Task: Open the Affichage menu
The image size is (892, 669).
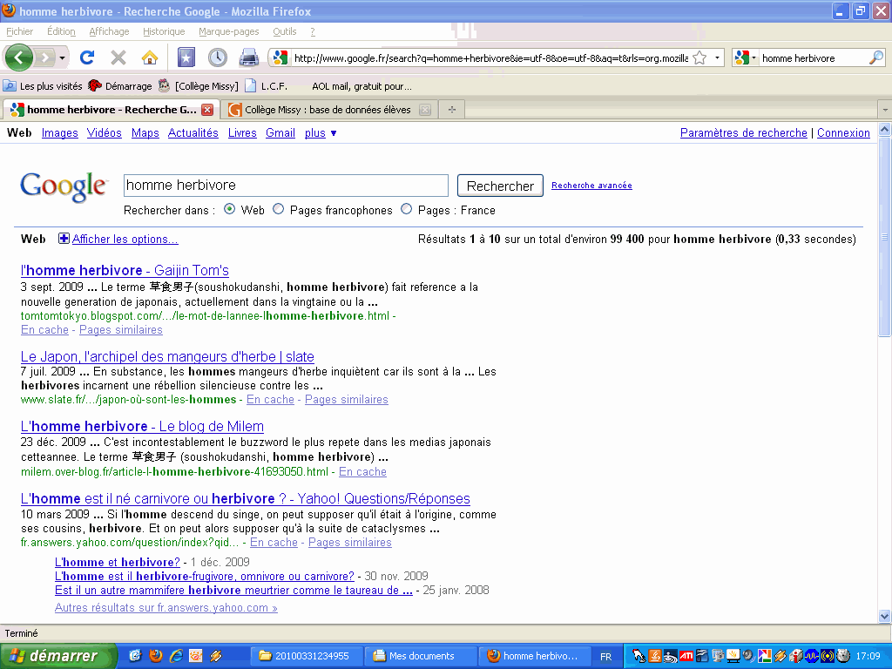Action: coord(109,31)
